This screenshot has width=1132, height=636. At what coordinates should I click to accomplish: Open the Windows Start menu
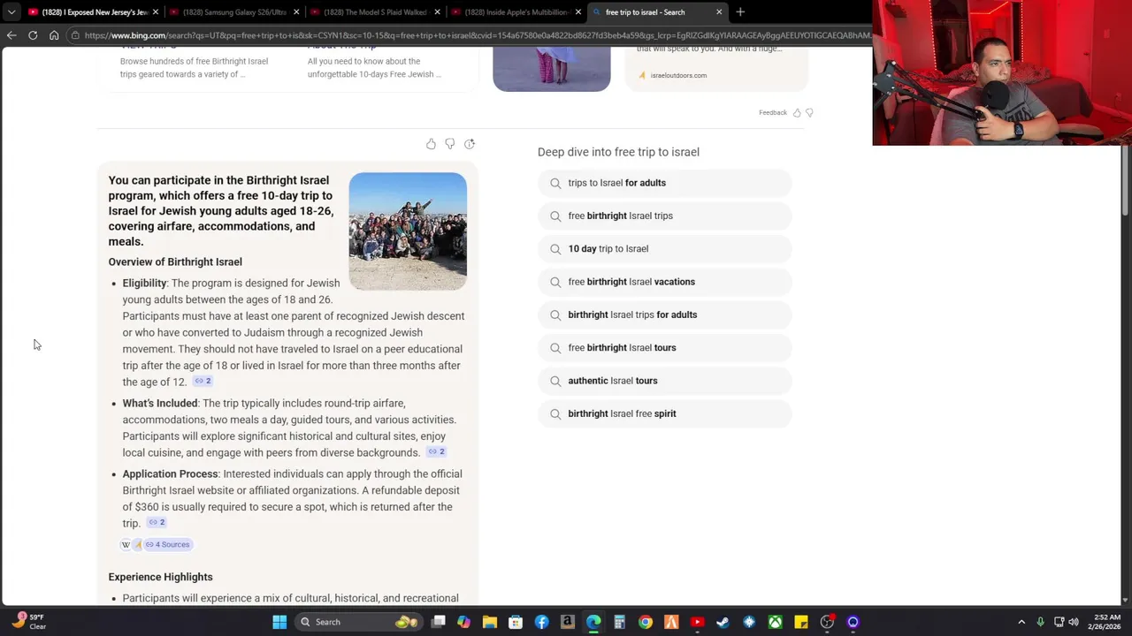coord(279,622)
